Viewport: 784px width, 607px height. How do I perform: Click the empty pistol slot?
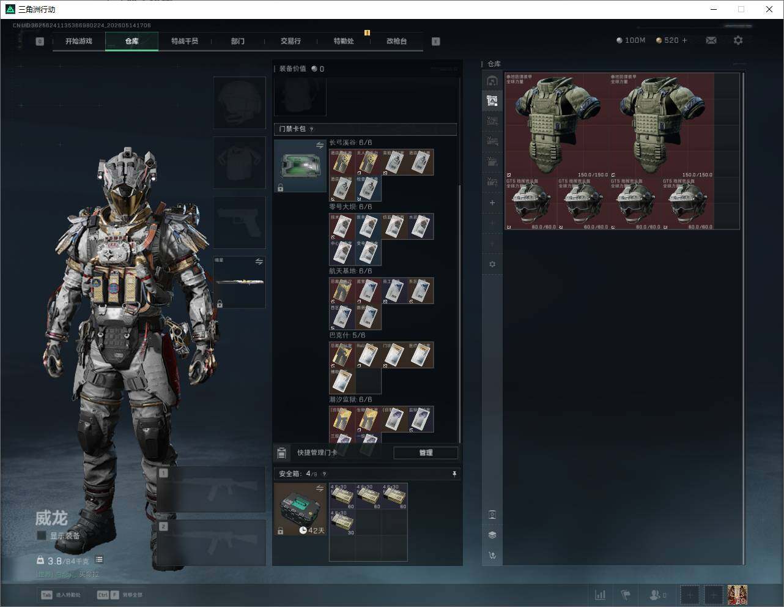(x=239, y=222)
